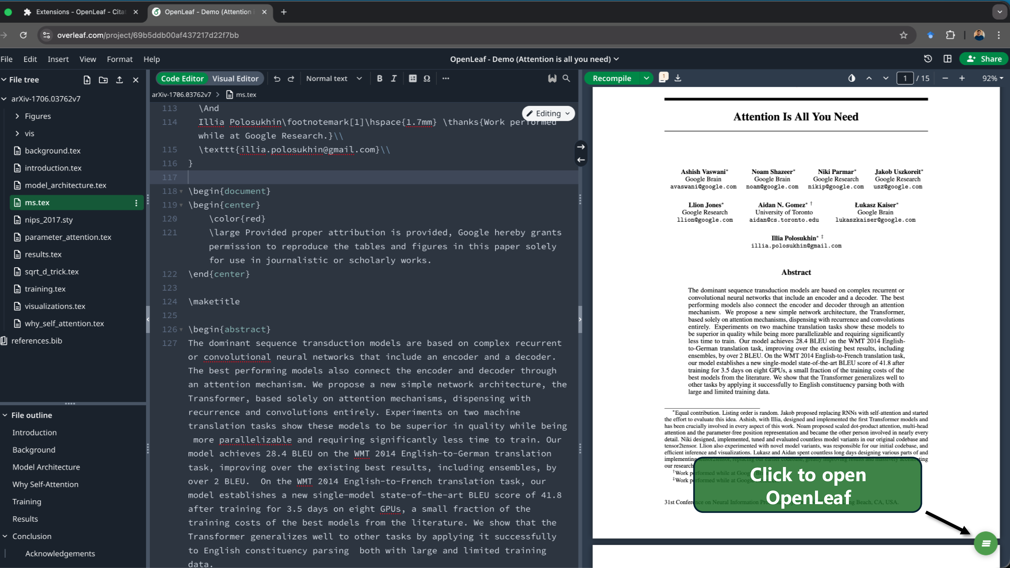Open the writing assistant icon beside search
1010x568 pixels.
[552, 79]
